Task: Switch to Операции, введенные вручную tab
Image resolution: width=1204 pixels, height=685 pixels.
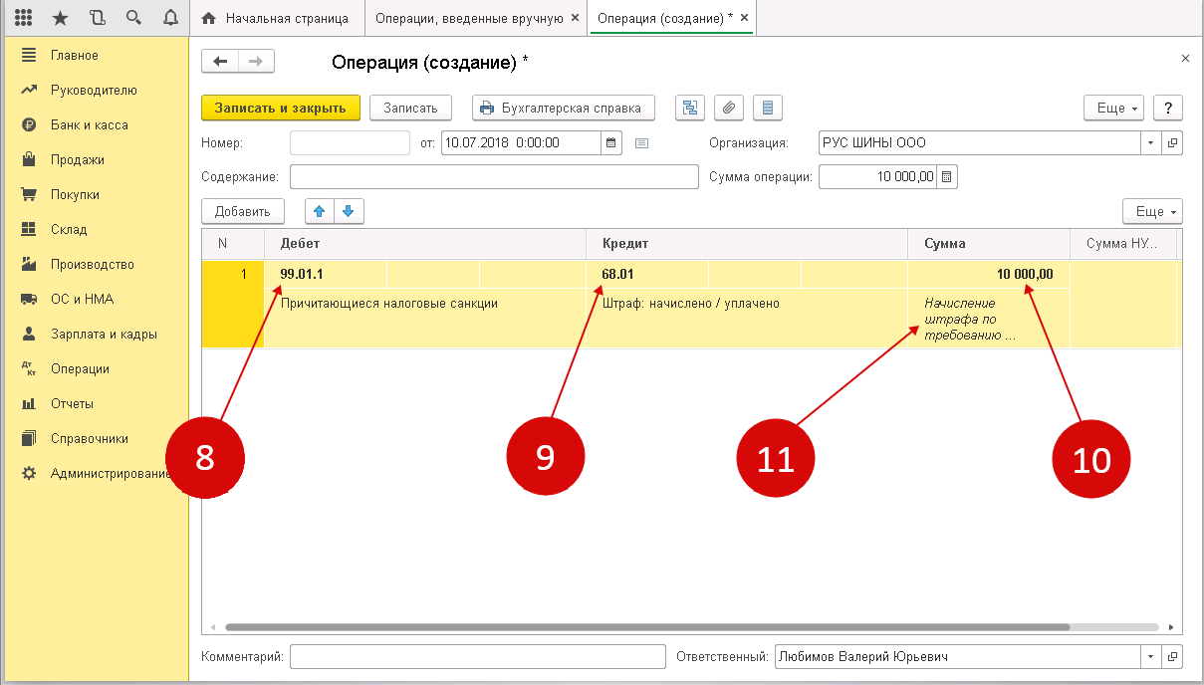Action: (475, 18)
